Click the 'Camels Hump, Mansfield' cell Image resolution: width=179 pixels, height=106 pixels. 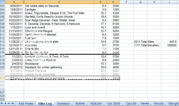pyautogui.click(x=59, y=74)
